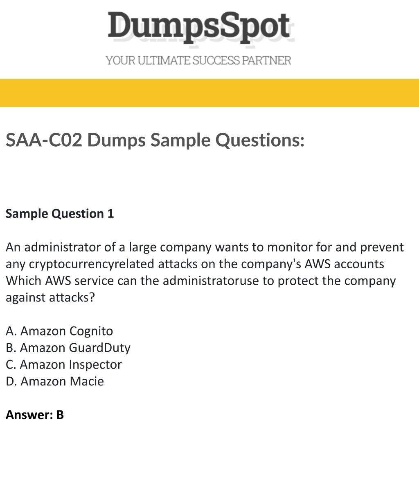Click the line starting 'Which AWS service'
The image size is (419, 503).
[201, 281]
